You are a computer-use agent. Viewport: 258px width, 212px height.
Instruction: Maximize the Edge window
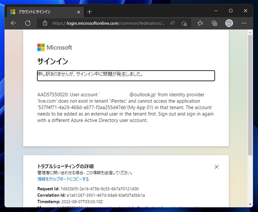click(230, 11)
